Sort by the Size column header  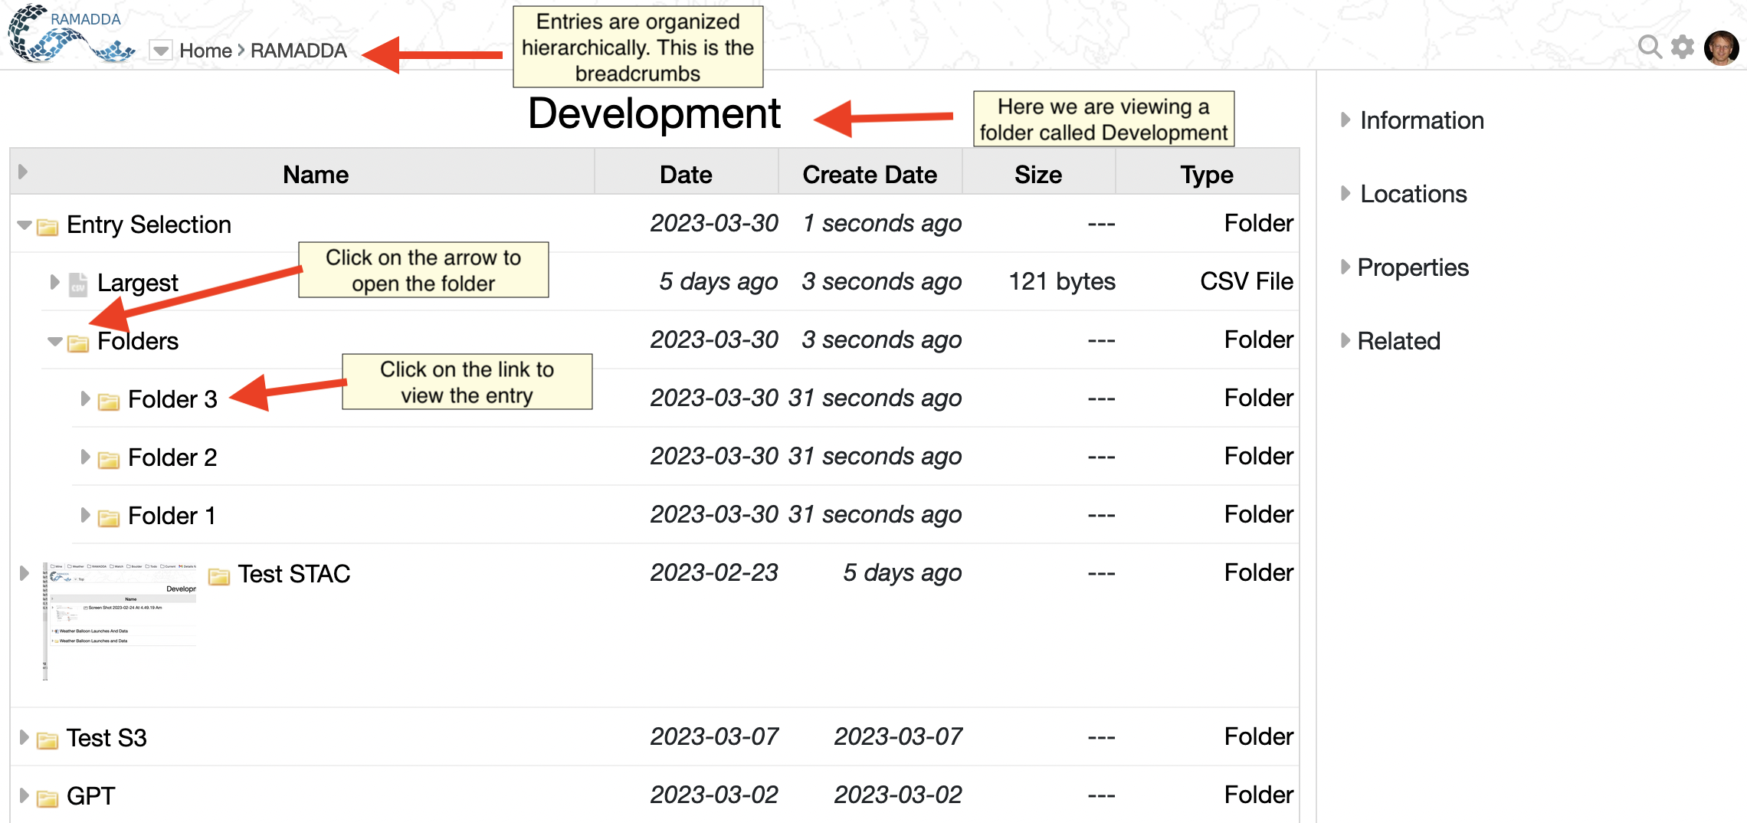(x=1038, y=175)
